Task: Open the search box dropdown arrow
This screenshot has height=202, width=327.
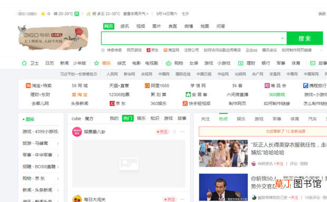Action: 282,39
